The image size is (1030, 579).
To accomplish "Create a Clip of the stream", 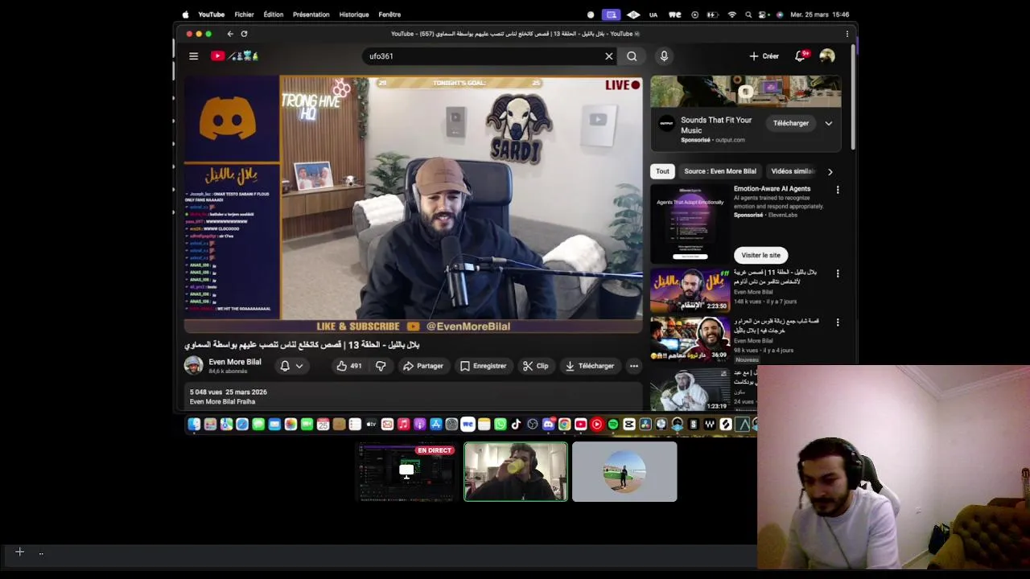I will pyautogui.click(x=535, y=366).
